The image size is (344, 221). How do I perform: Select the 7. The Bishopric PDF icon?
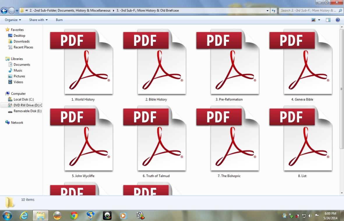click(x=228, y=138)
